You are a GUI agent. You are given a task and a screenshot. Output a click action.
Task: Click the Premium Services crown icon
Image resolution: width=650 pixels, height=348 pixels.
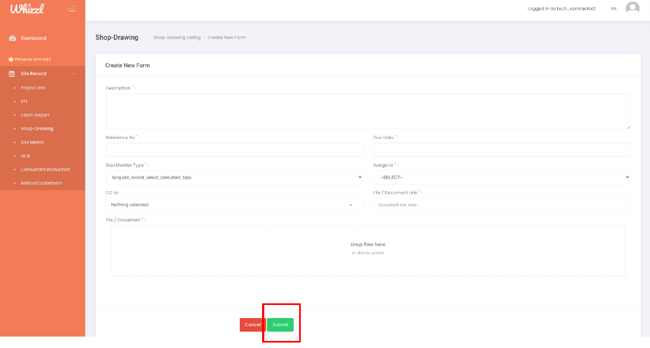click(x=11, y=59)
